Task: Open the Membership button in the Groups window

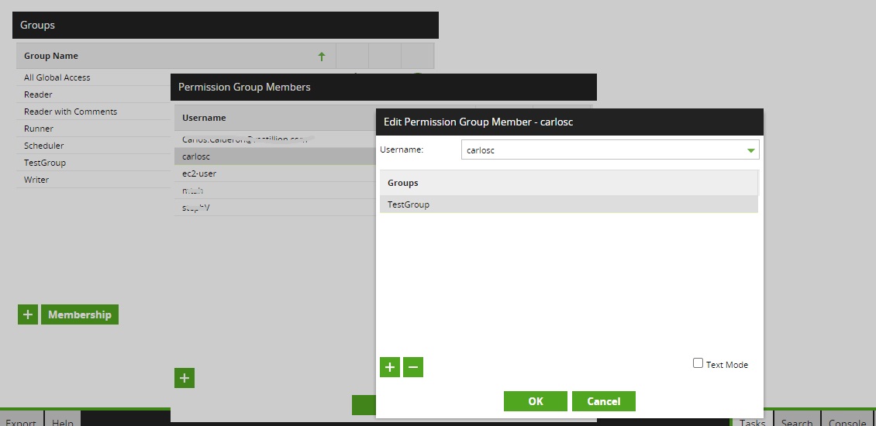Action: click(x=79, y=314)
